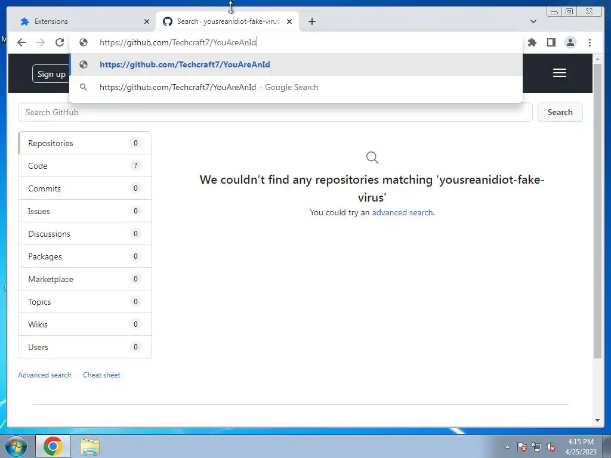The width and height of the screenshot is (611, 458).
Task: Select the Topics filter
Action: coord(85,302)
